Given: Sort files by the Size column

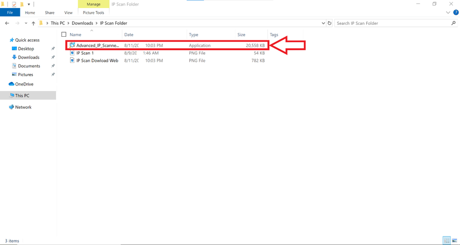Looking at the screenshot, I should (241, 35).
